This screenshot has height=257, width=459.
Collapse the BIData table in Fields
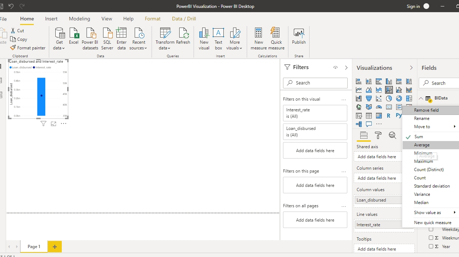[421, 98]
